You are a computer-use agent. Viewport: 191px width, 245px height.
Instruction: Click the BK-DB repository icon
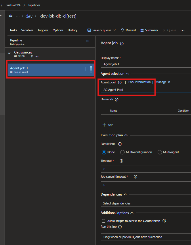point(16,56)
